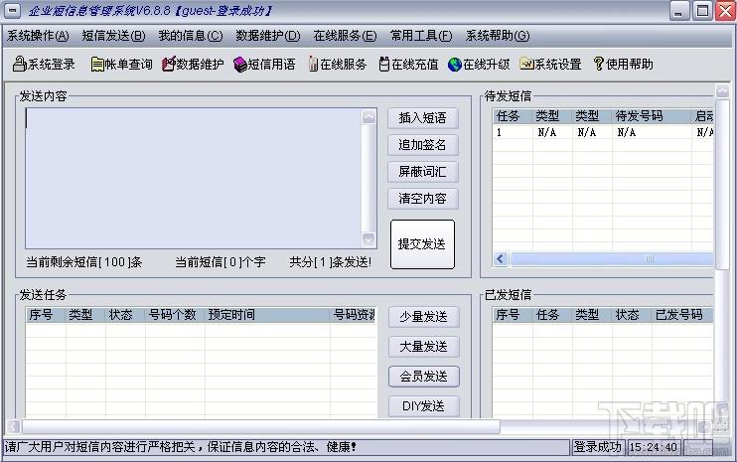Click the 共分[1]条发送 label
This screenshot has height=462, width=737.
(331, 261)
